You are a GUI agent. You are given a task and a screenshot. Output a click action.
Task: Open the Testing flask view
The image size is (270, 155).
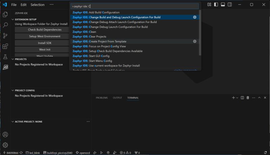point(5,57)
